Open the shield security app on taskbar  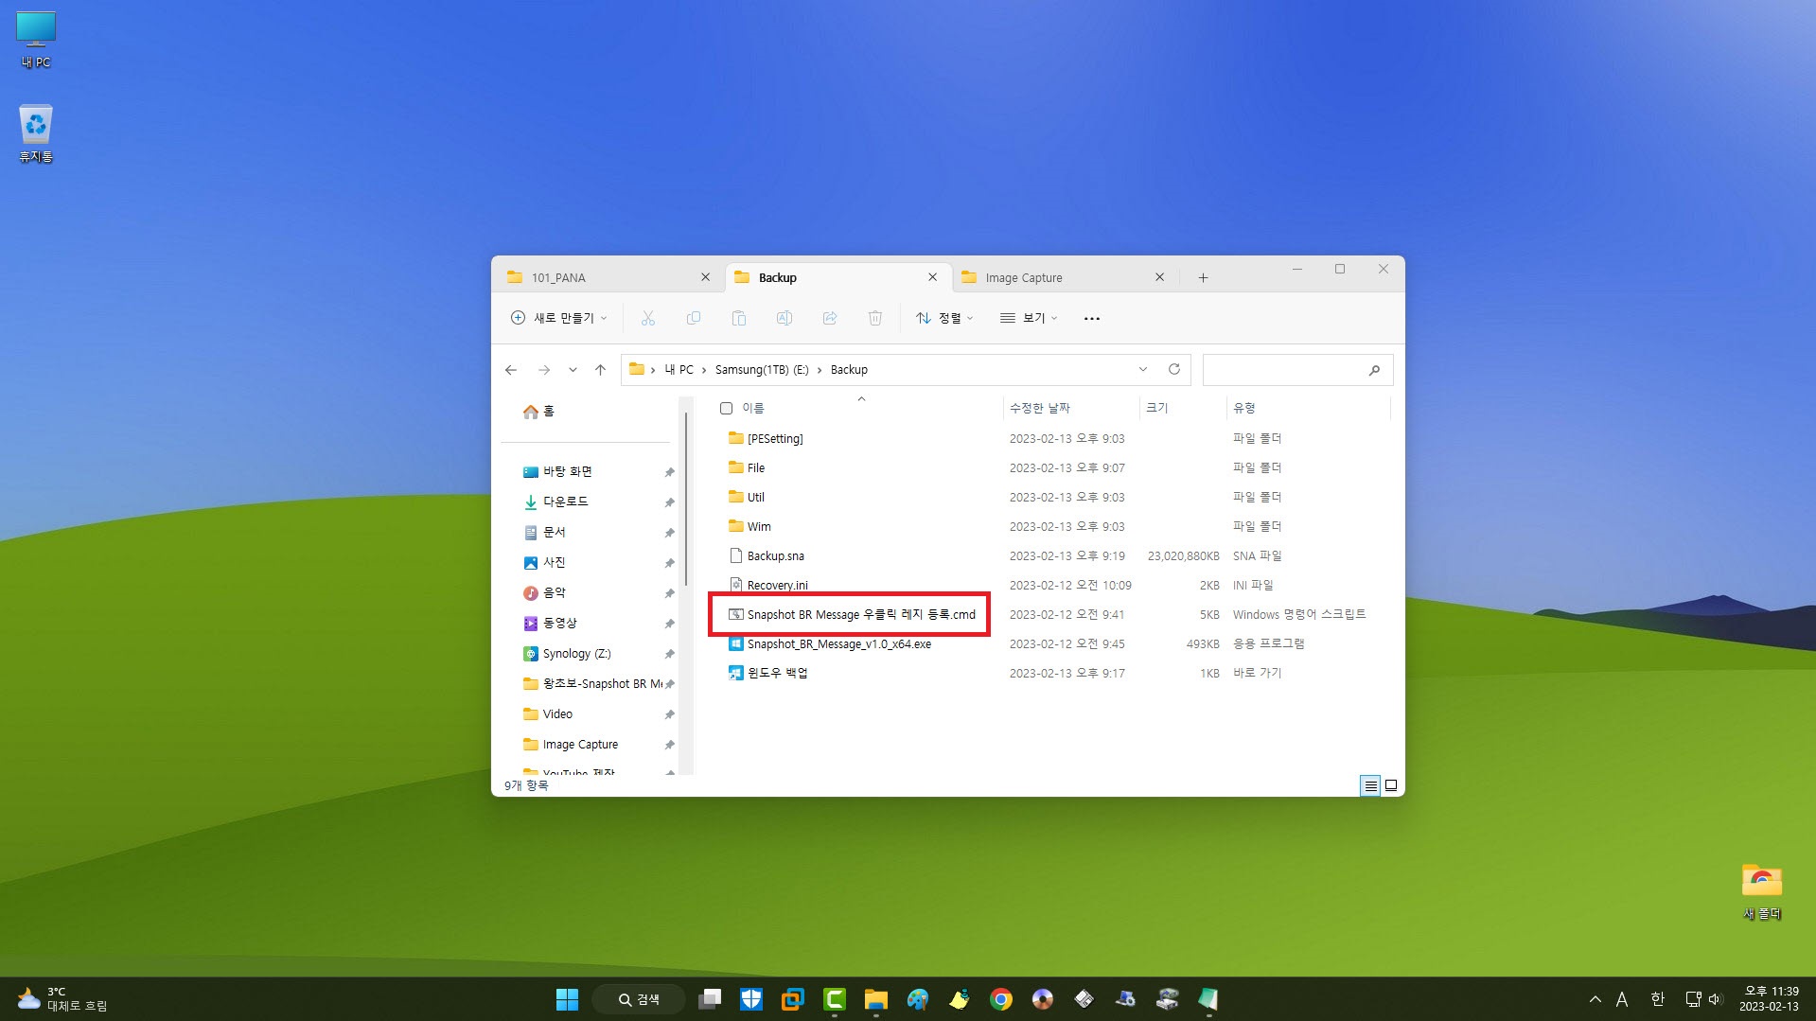point(751,999)
